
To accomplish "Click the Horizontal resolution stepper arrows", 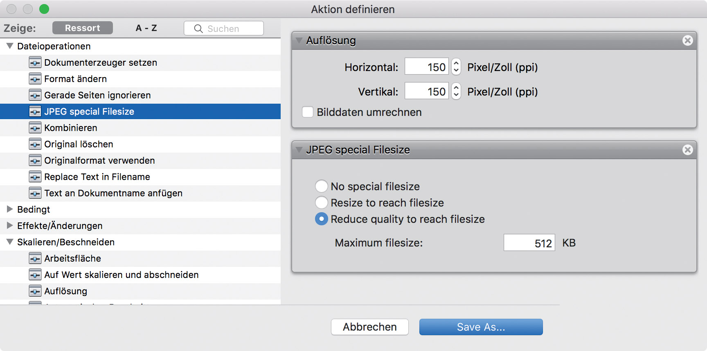I will click(x=456, y=67).
